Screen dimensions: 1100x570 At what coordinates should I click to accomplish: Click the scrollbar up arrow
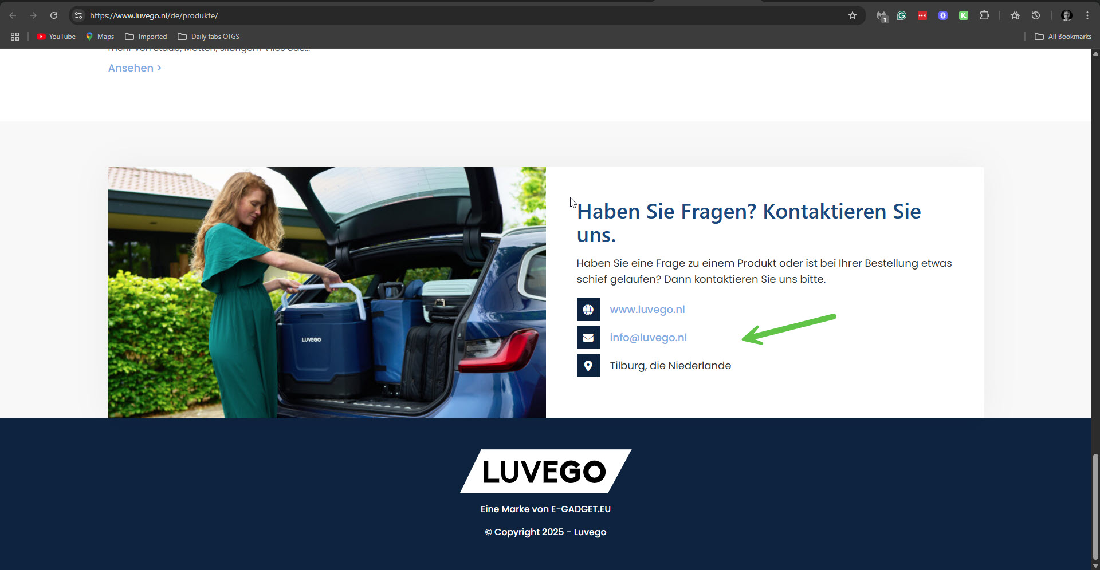pos(1095,53)
